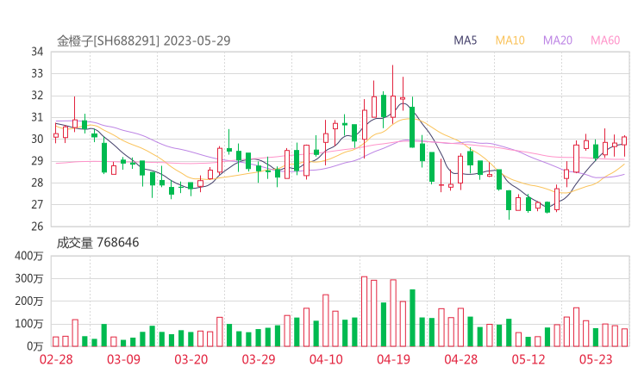Click the 200万 volume axis label
Image resolution: width=638 pixels, height=379 pixels.
click(29, 301)
